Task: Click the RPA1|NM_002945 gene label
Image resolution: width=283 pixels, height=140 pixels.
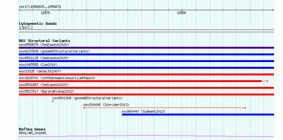Action: point(32,133)
